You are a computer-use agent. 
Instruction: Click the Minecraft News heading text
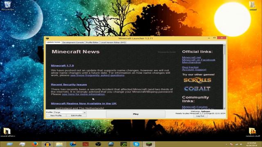[x=76, y=52]
